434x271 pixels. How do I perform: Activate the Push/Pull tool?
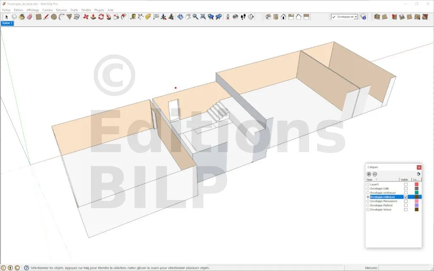point(93,17)
